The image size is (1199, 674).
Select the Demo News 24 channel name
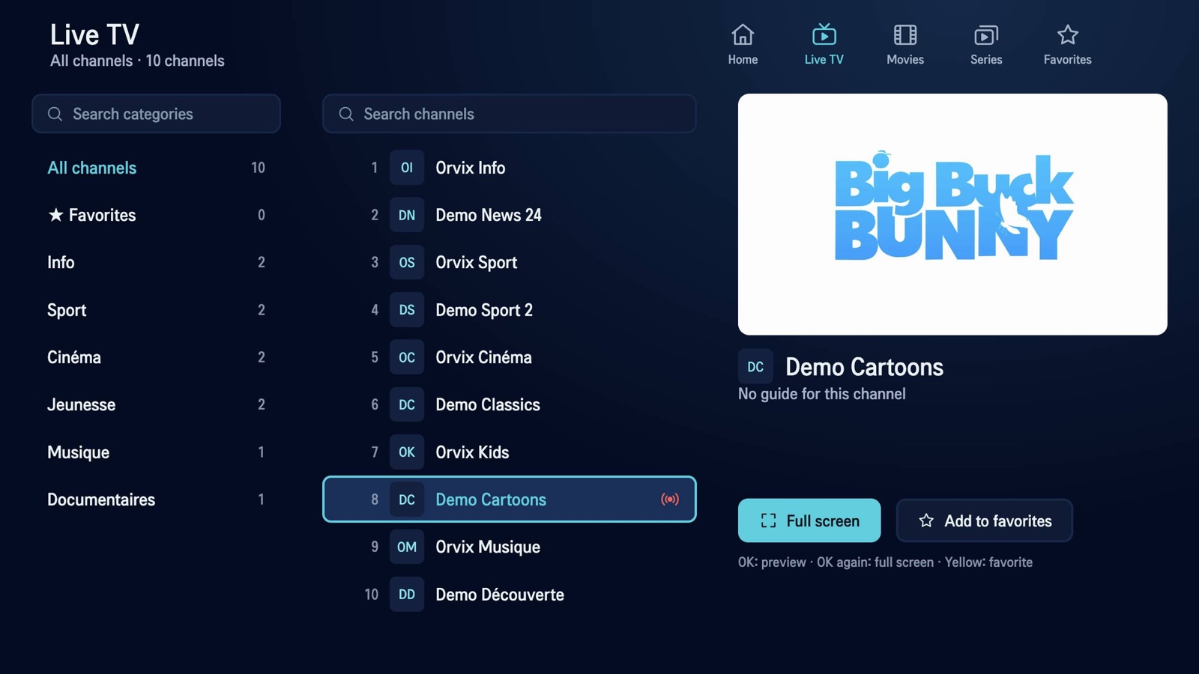coord(489,215)
